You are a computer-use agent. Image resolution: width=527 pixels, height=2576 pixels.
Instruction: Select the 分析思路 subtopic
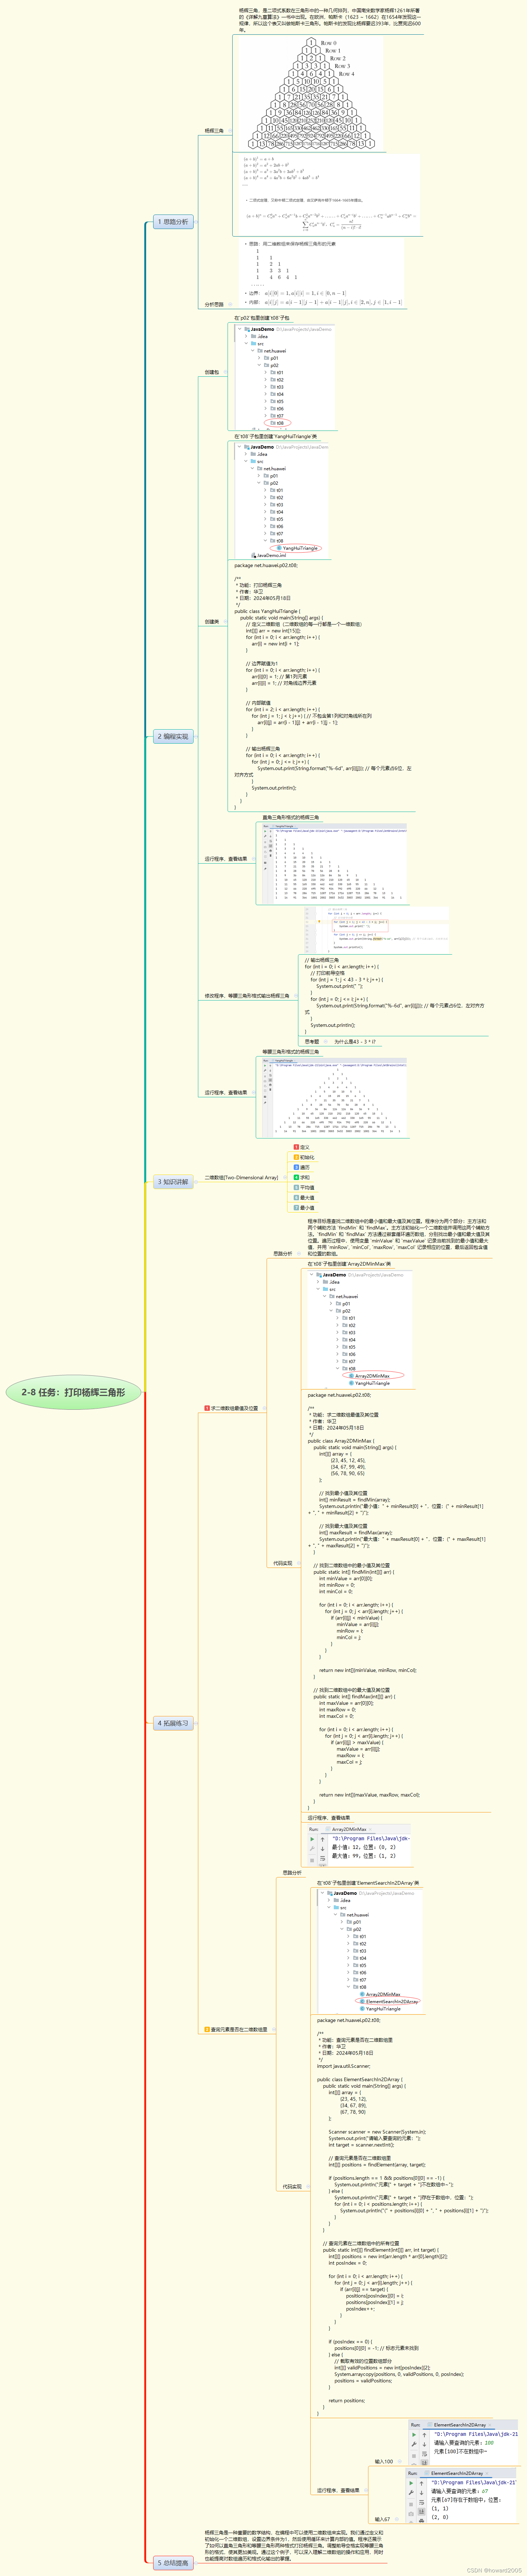(214, 304)
